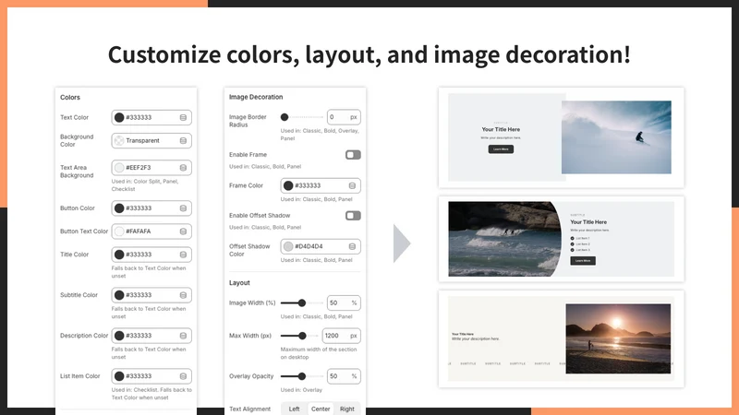The width and height of the screenshot is (739, 415).
Task: Click Learn More button in surfing preview
Action: (583, 261)
